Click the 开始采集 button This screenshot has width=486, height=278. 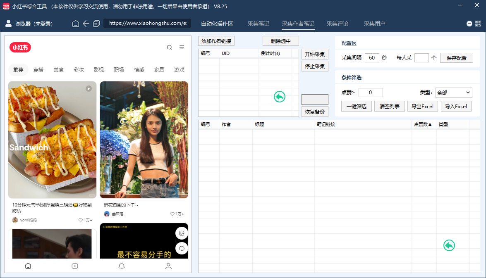pyautogui.click(x=315, y=55)
